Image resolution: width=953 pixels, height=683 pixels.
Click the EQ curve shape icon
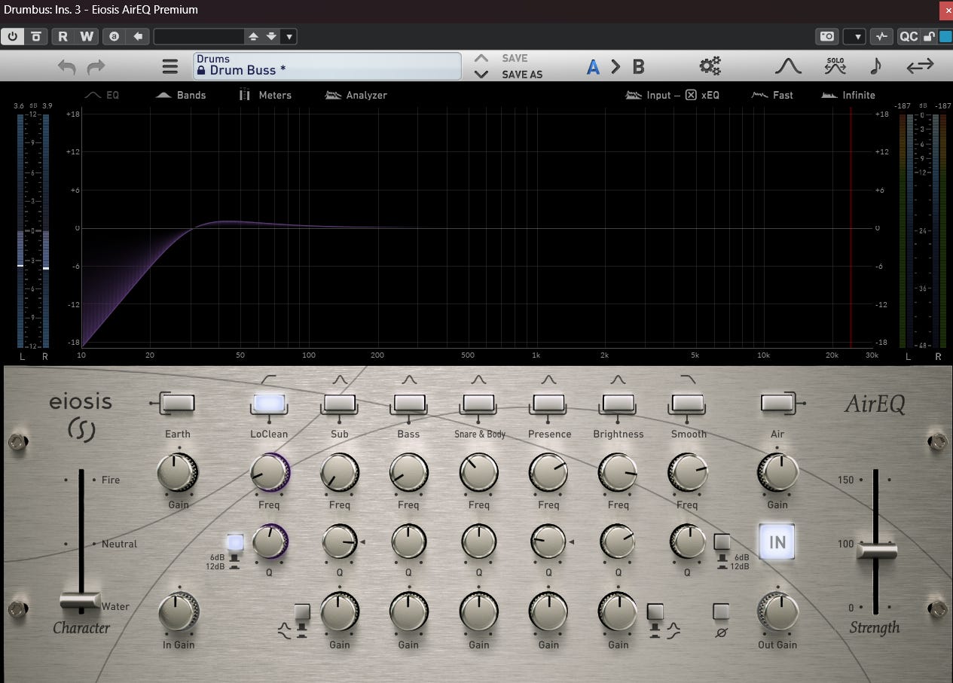point(788,66)
